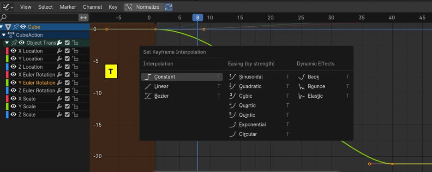432x172 pixels.
Task: Click the invert filter arrows icon
Action: [x=84, y=18]
